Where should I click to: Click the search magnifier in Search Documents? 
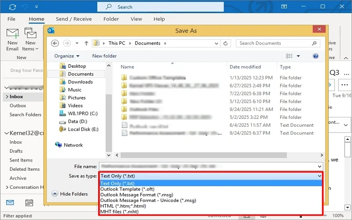coord(314,43)
